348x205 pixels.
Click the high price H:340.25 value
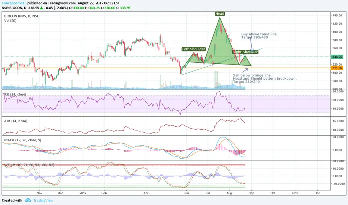click(x=93, y=8)
